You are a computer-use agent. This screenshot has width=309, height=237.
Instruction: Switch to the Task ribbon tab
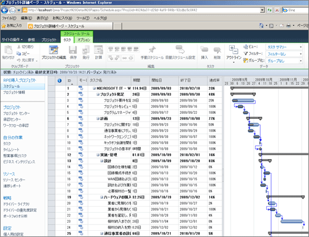[x=67, y=40]
